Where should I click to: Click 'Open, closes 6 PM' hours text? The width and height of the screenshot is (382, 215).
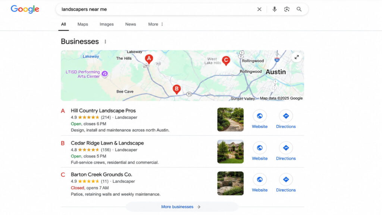click(x=88, y=124)
